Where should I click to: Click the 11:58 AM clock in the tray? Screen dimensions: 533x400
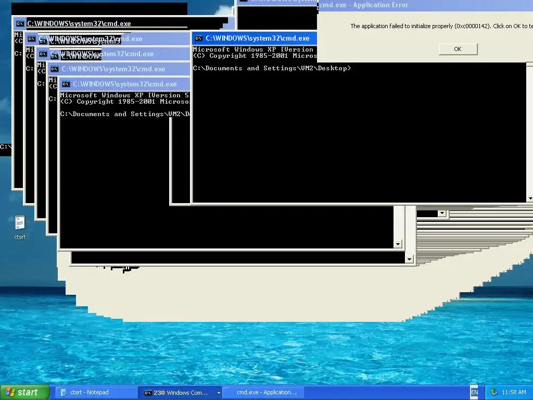coord(514,392)
